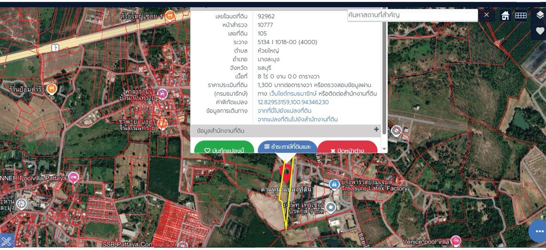The height and width of the screenshot is (250, 546).
Task: Click the home icon near search
Action: [505, 15]
